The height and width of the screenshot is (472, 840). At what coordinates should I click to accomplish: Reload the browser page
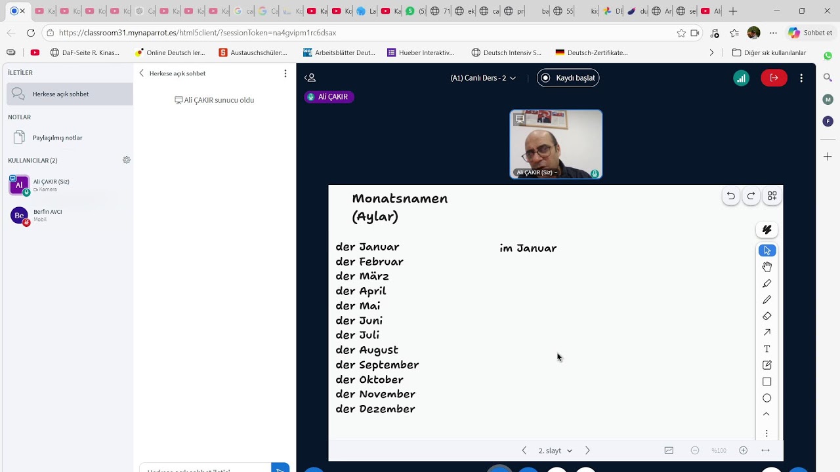31,33
